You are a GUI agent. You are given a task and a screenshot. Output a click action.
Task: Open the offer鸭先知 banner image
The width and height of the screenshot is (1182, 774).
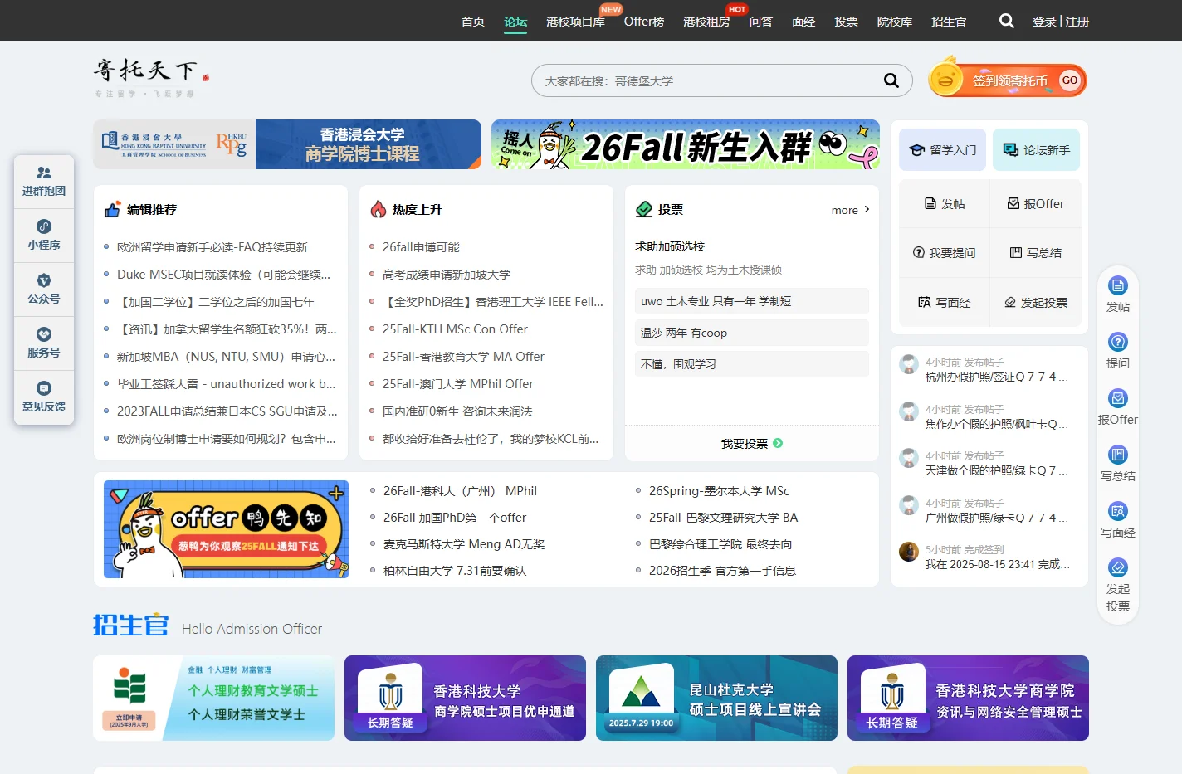(226, 529)
